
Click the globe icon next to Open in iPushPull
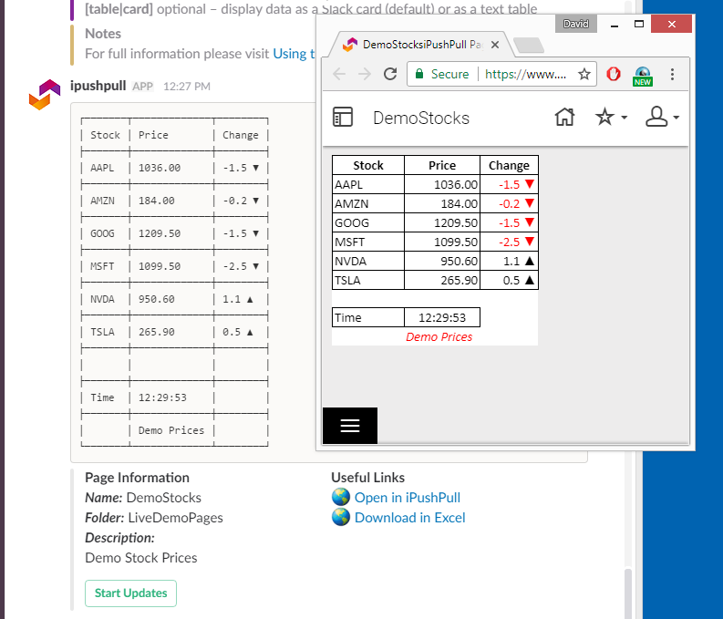341,498
